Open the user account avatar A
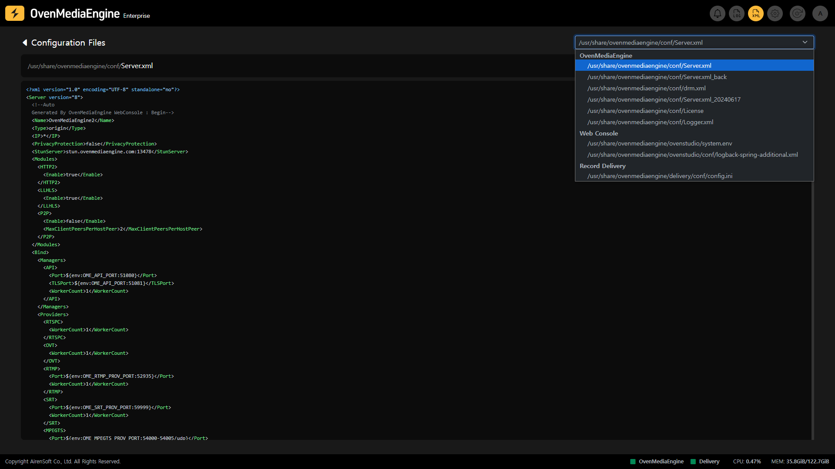835x469 pixels. (820, 13)
